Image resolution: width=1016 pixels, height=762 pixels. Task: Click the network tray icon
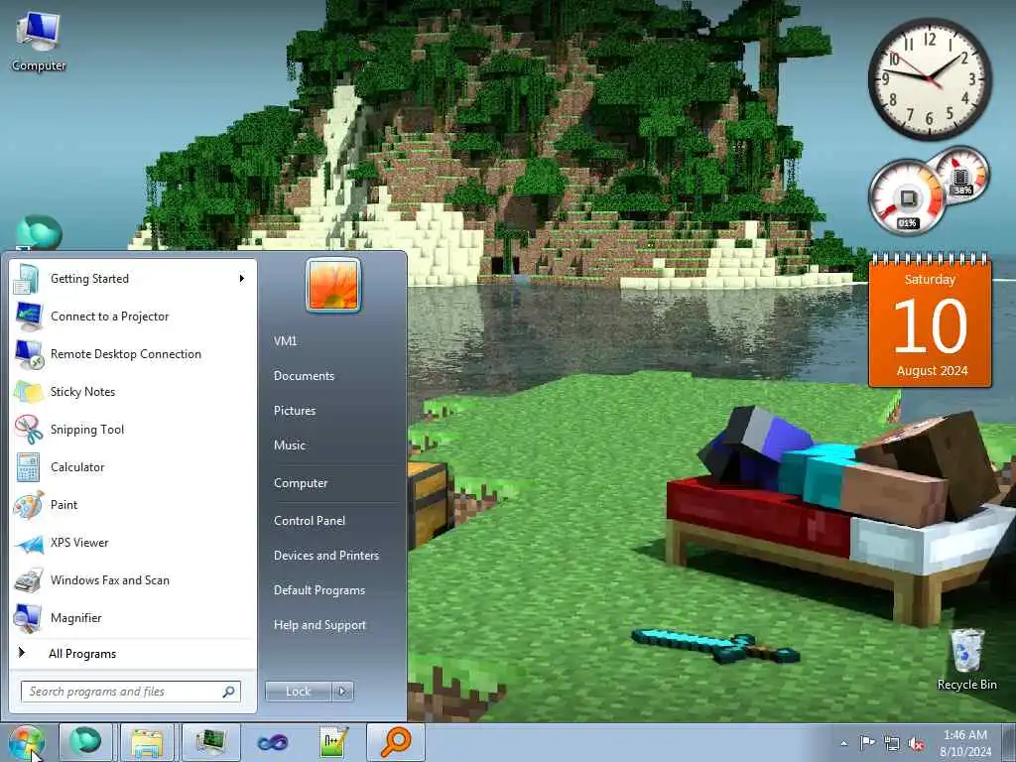[892, 744]
